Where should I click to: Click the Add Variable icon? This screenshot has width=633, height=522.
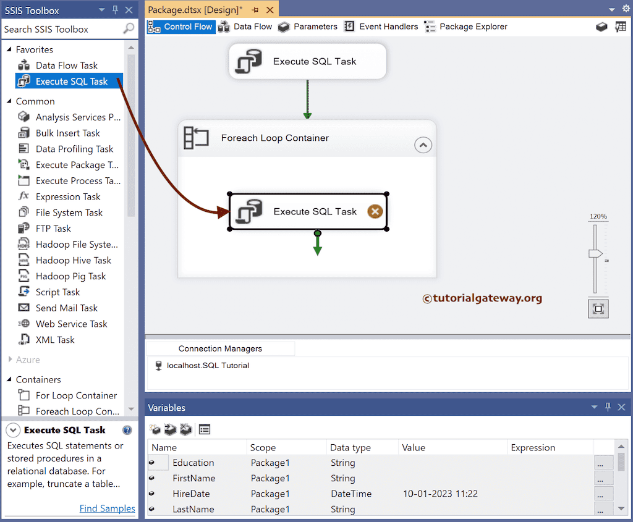[154, 429]
